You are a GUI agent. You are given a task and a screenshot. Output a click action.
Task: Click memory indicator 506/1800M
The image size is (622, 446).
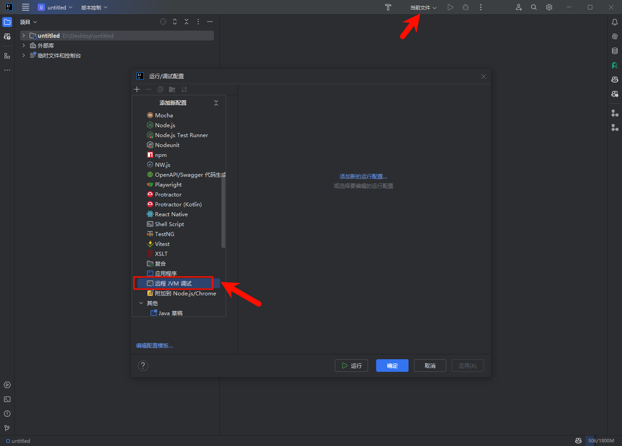tap(601, 441)
